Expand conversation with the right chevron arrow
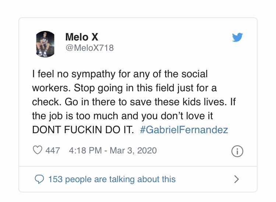The height and width of the screenshot is (202, 276). tap(237, 179)
